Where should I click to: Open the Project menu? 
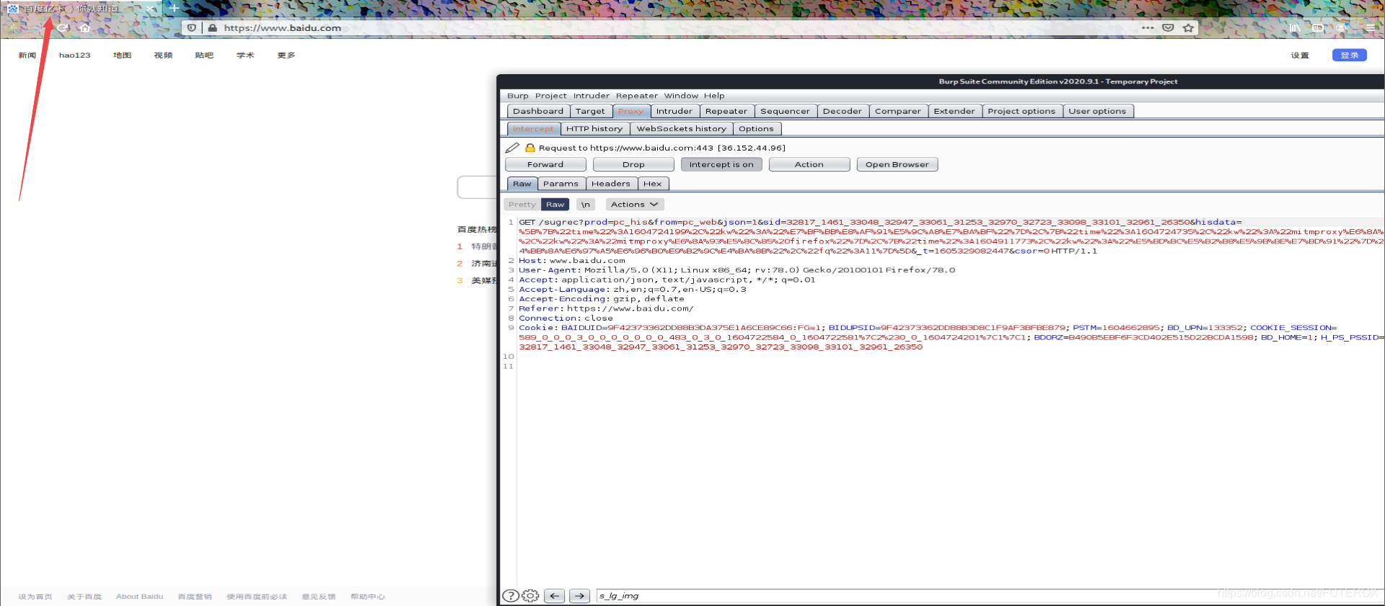point(550,96)
